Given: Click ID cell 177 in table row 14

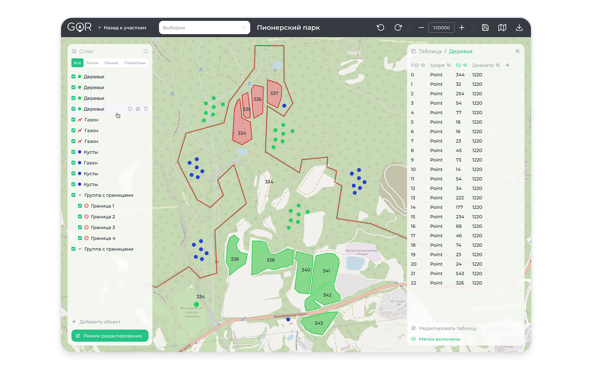Looking at the screenshot, I should tap(459, 207).
